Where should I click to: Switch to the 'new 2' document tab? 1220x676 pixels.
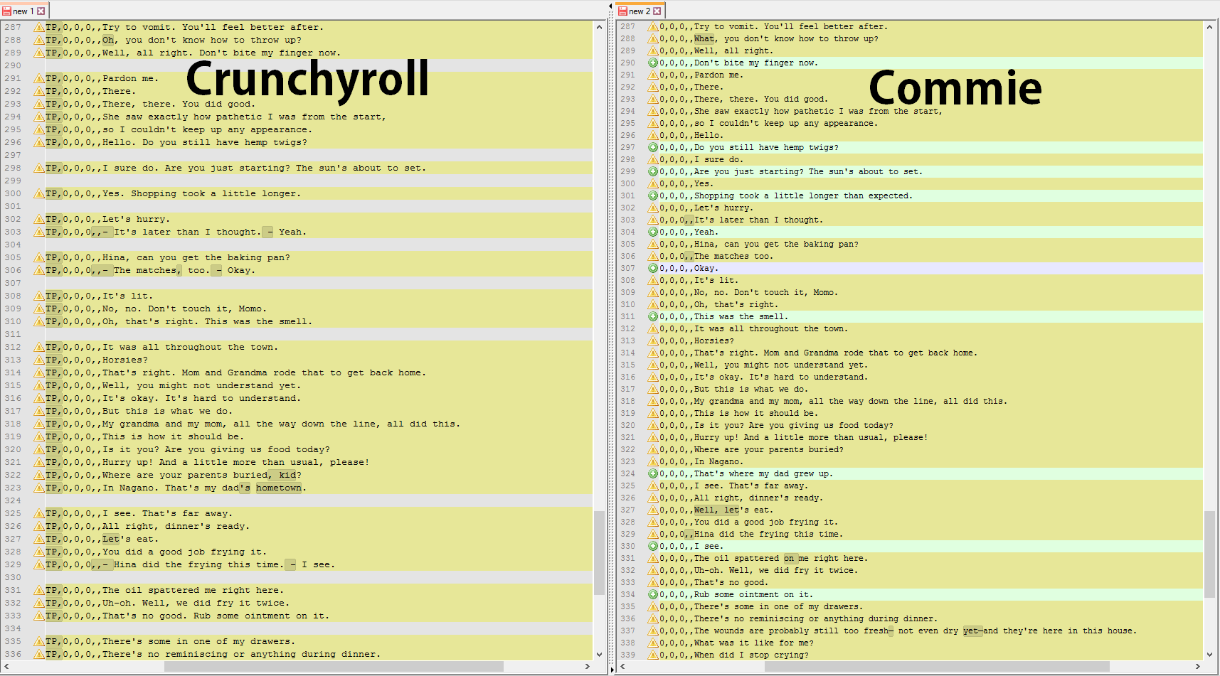click(x=640, y=11)
